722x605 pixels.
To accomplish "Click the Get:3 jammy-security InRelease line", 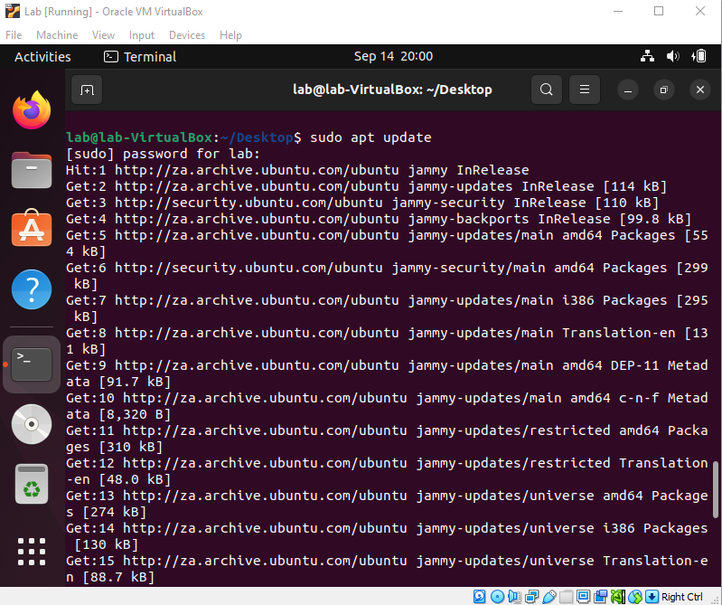I will tap(362, 203).
